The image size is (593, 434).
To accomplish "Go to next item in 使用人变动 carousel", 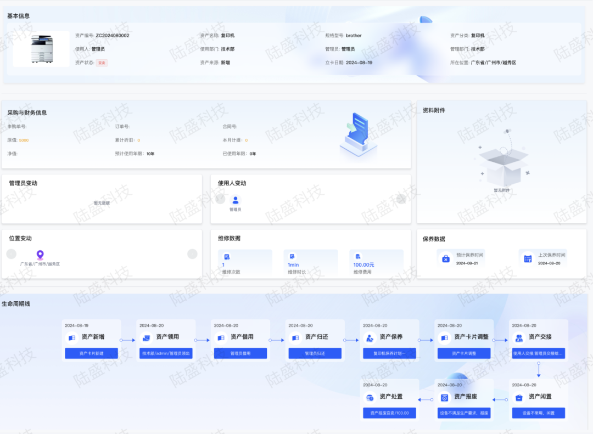I will (x=401, y=199).
